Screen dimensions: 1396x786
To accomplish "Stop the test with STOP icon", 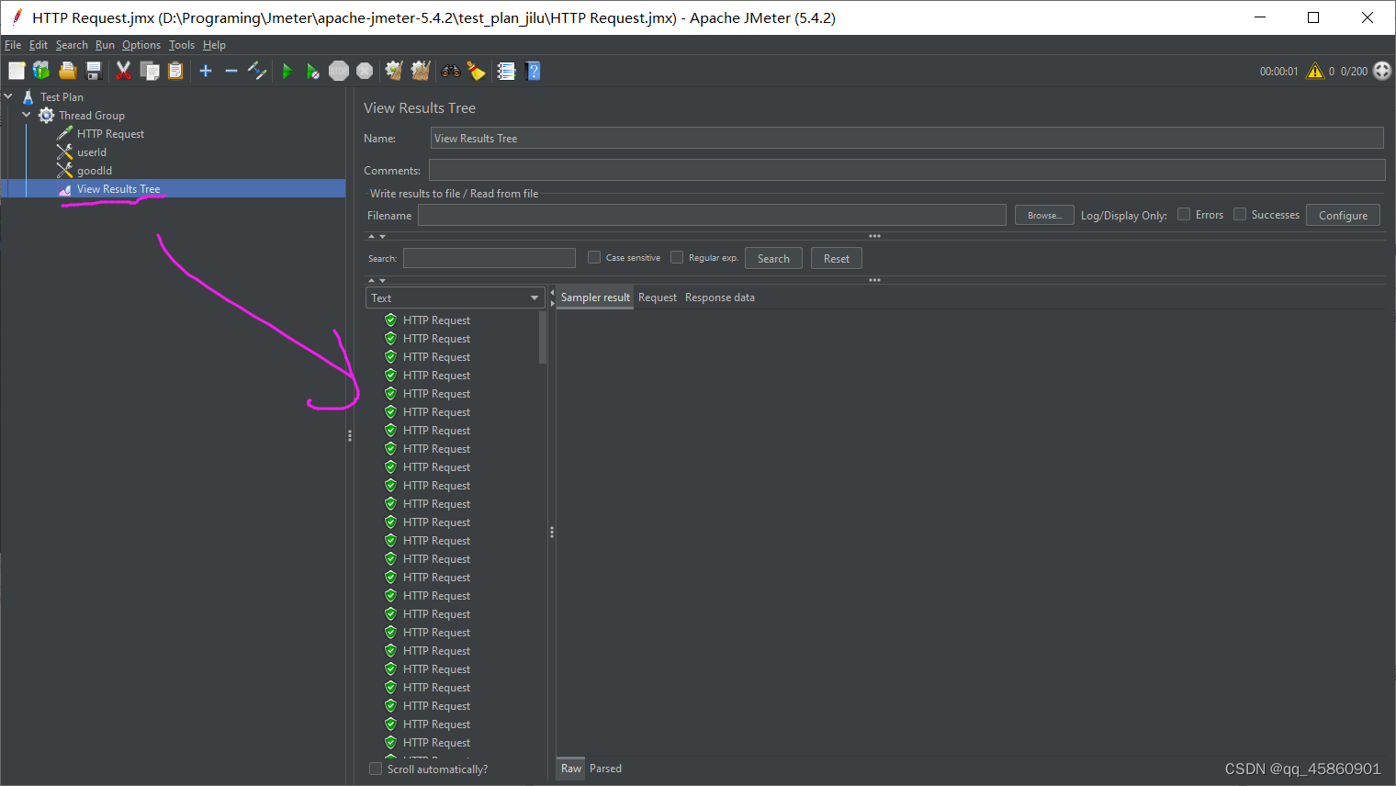I will [339, 71].
